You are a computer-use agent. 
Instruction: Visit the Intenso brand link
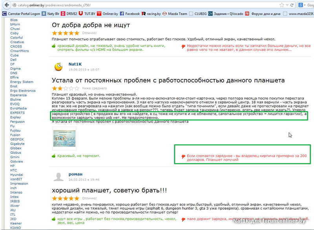point(16,192)
